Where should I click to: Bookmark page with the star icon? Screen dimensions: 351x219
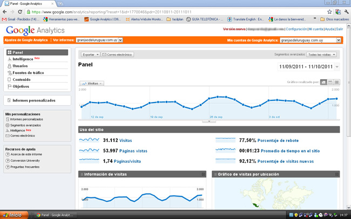pos(329,12)
